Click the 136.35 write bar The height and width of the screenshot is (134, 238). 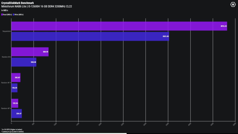pyautogui.click(x=14, y=88)
